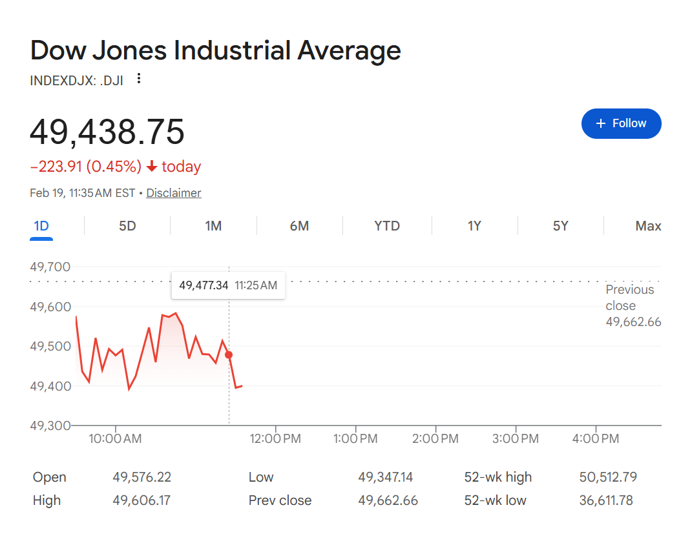The height and width of the screenshot is (554, 681).
Task: Click the 52-wk high value 50,512.79
Action: [607, 477]
